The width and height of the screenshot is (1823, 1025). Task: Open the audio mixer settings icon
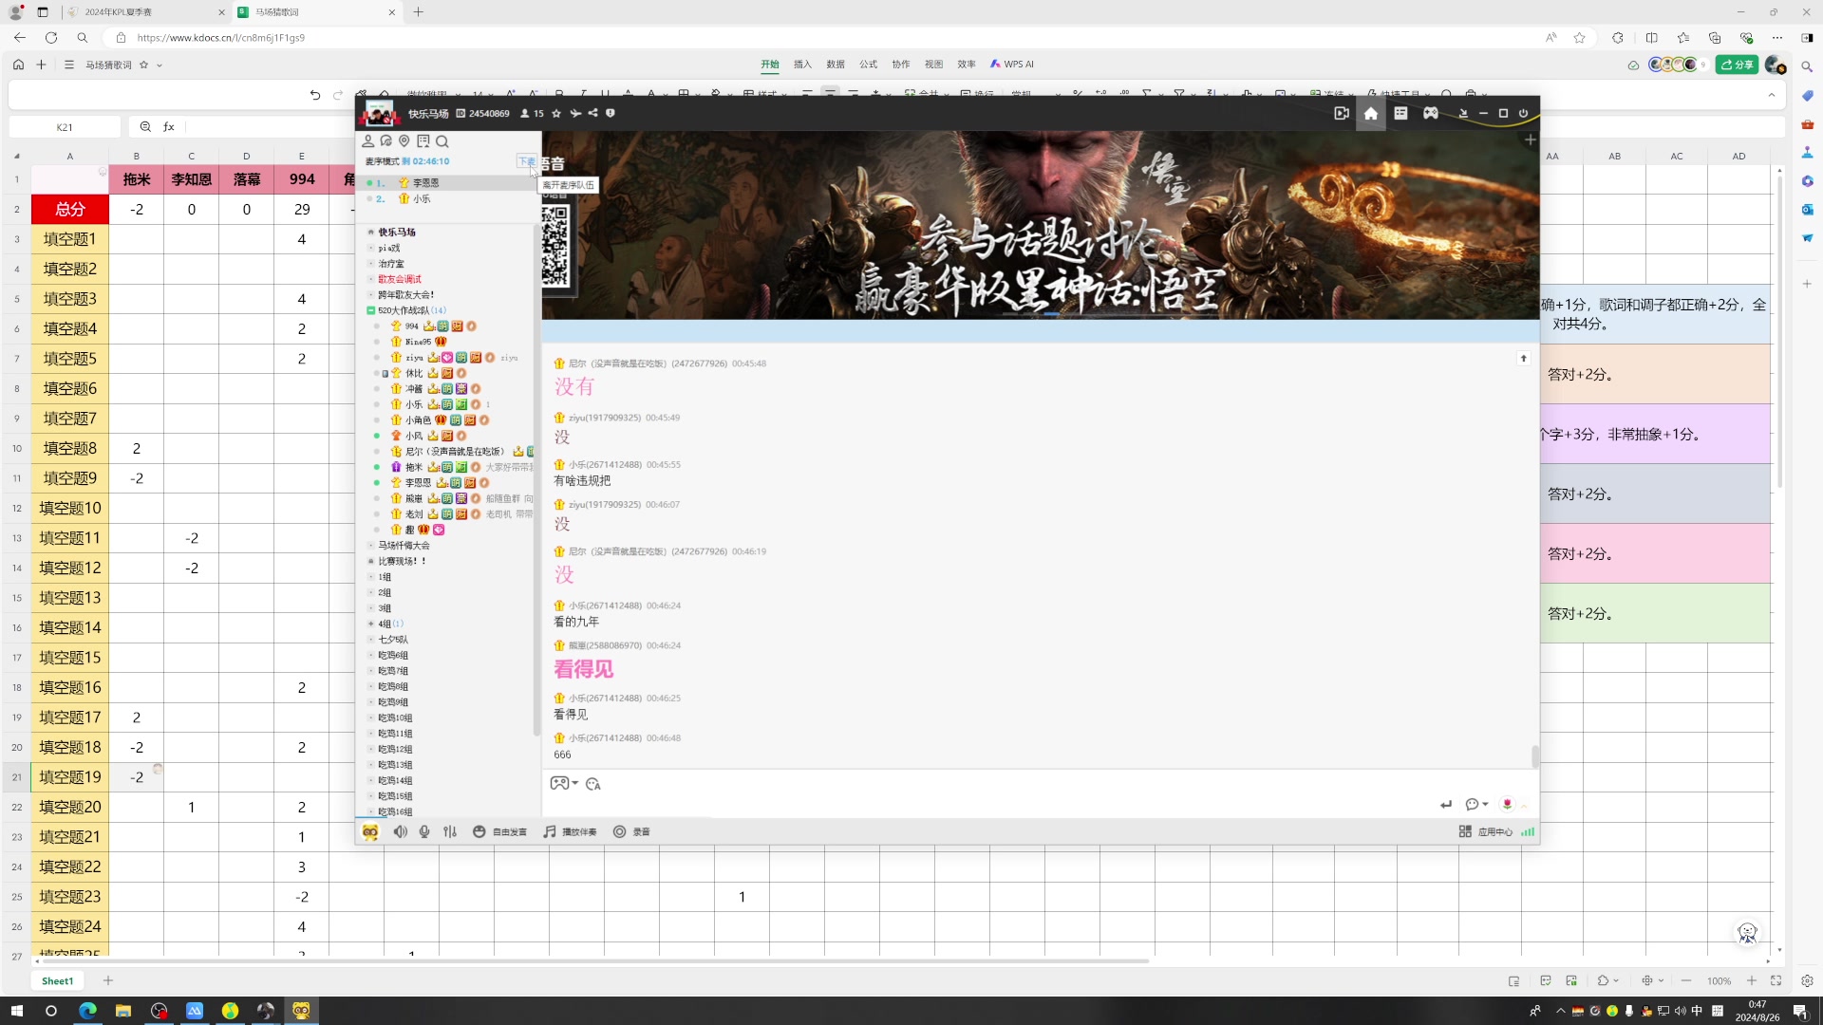click(450, 831)
